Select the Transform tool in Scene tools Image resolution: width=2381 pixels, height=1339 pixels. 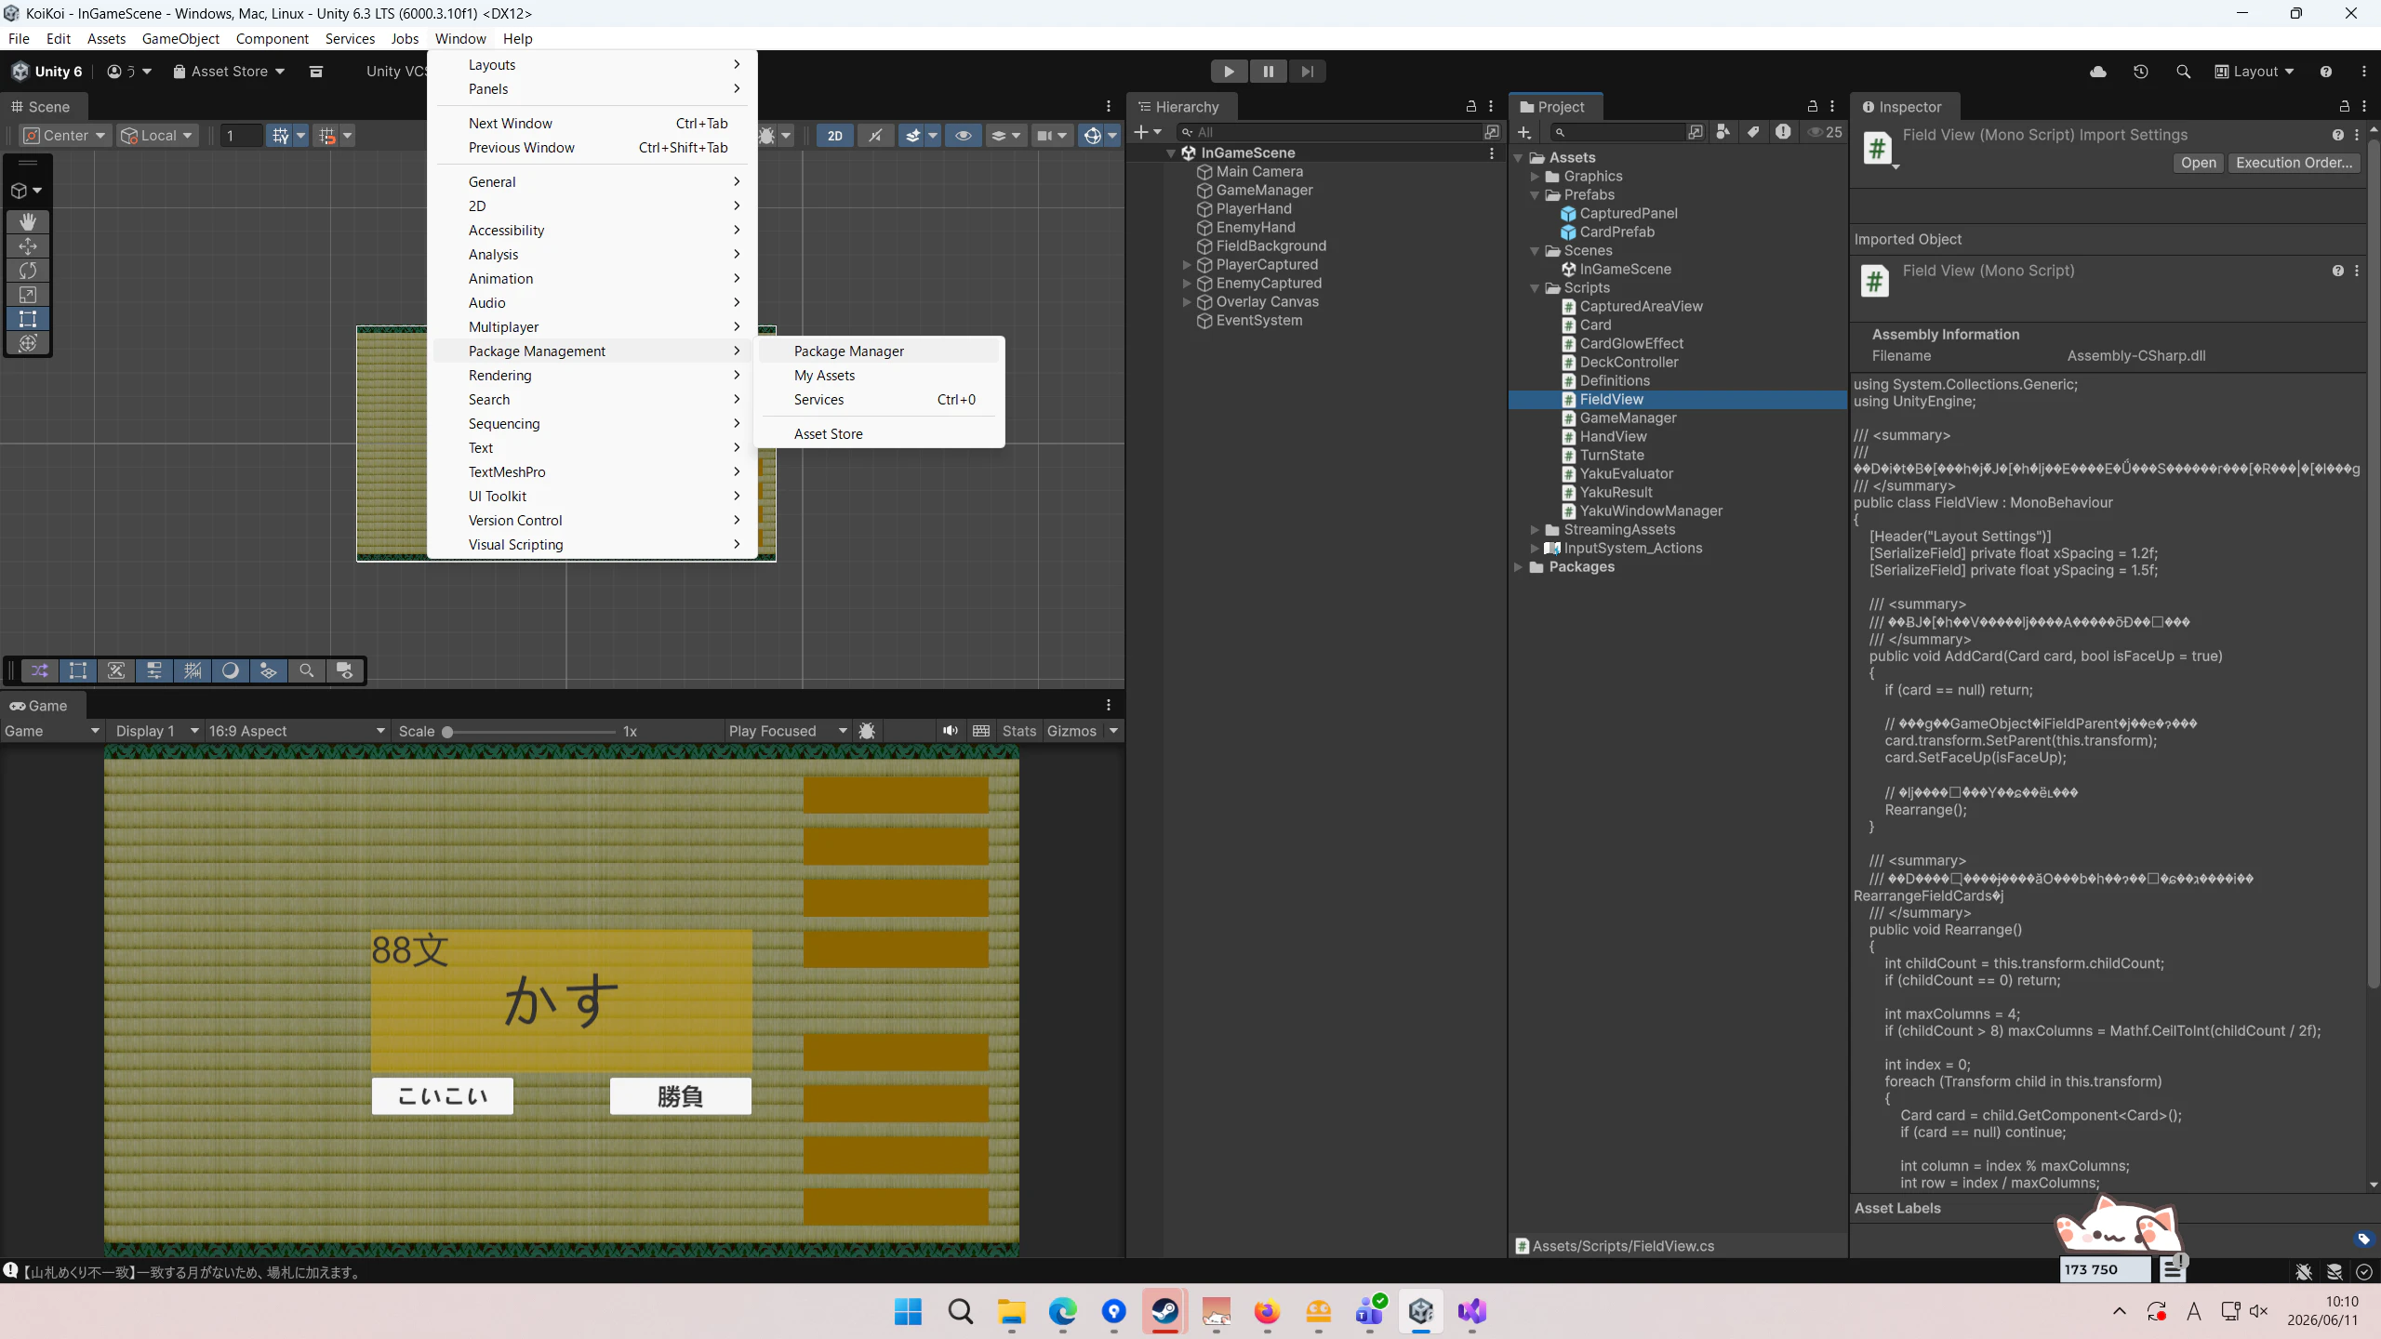coord(28,342)
